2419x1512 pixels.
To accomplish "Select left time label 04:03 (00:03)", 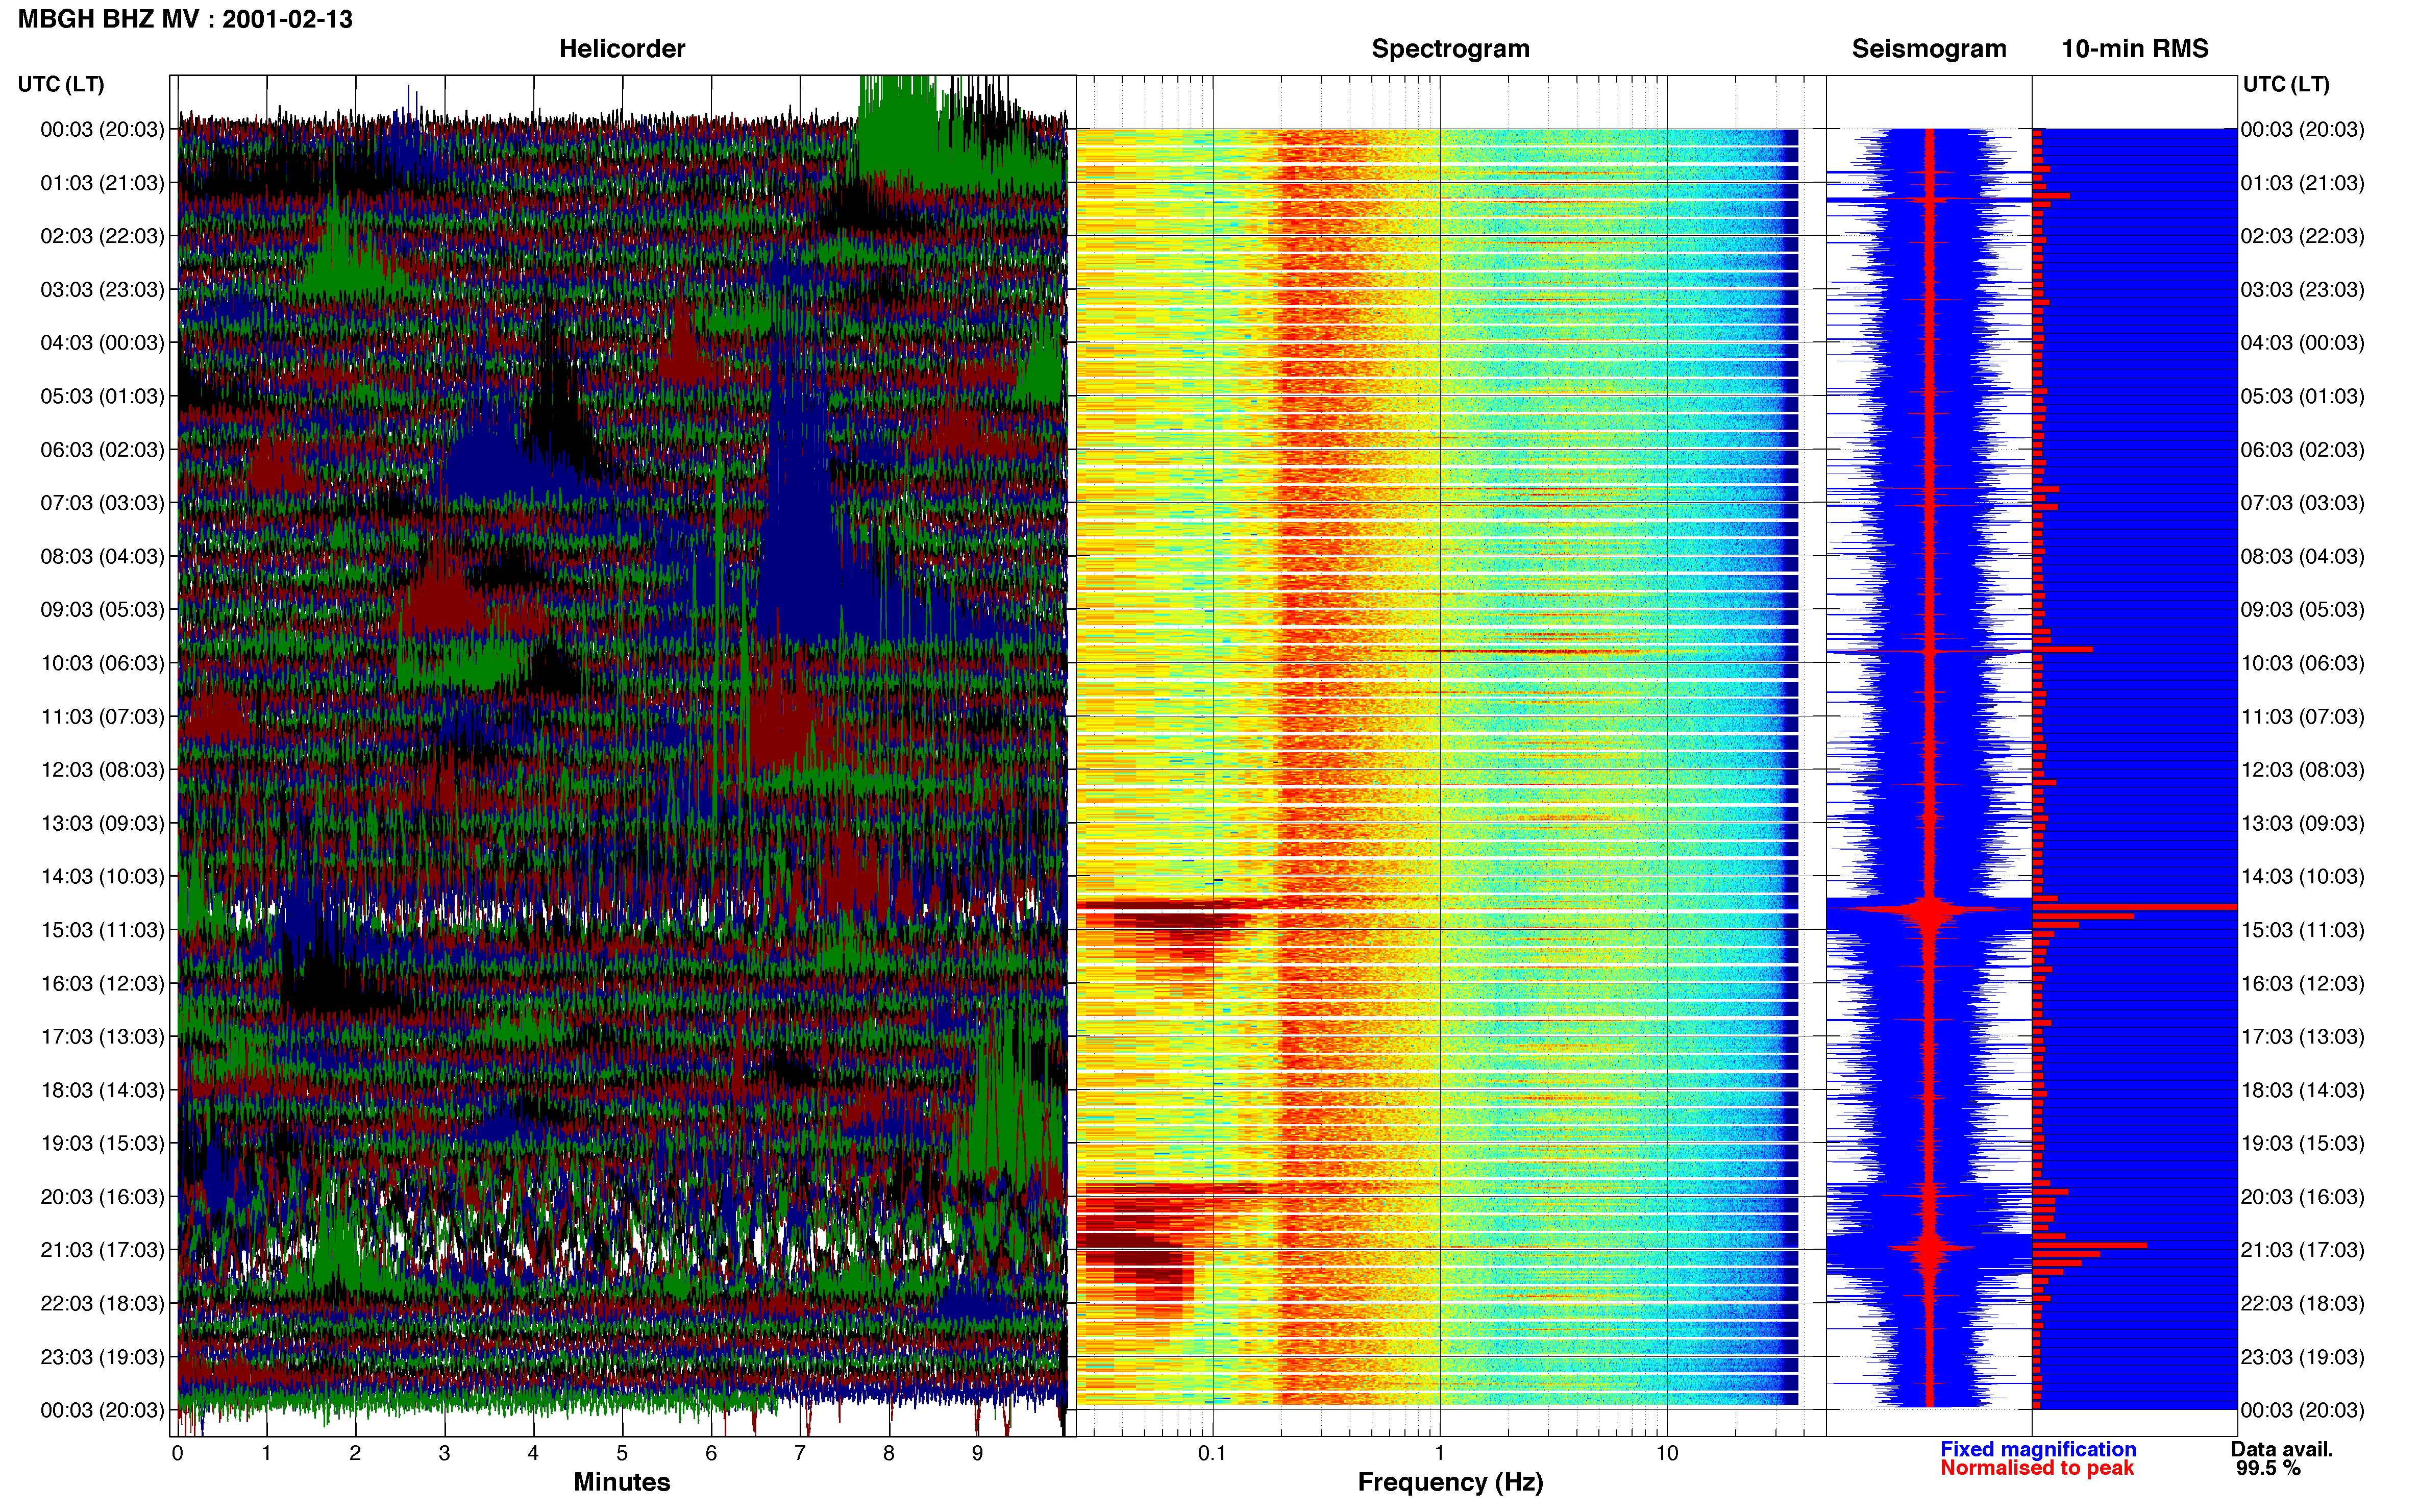I will pyautogui.click(x=102, y=343).
